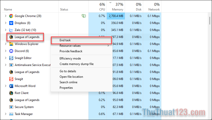This screenshot has width=212, height=120.
Task: Select the Windows Explorer process name
Action: click(26, 44)
